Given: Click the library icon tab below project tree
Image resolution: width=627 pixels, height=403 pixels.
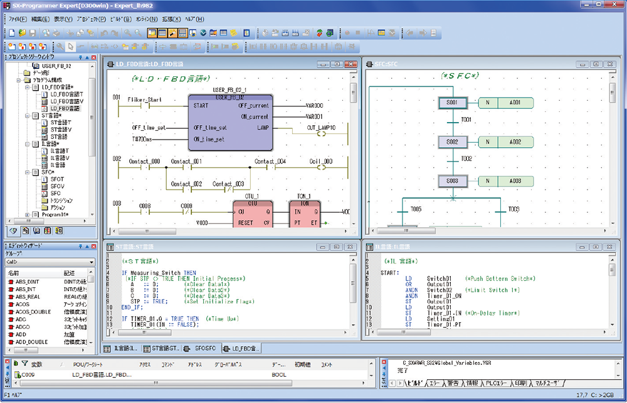Looking at the screenshot, I should (x=36, y=231).
